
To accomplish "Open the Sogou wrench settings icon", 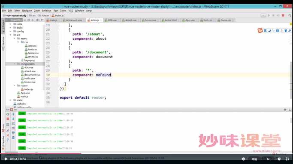I will tap(290, 30).
